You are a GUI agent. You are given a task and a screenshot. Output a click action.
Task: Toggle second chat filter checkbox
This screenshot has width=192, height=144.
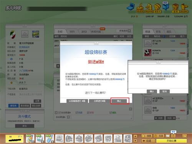76,113
